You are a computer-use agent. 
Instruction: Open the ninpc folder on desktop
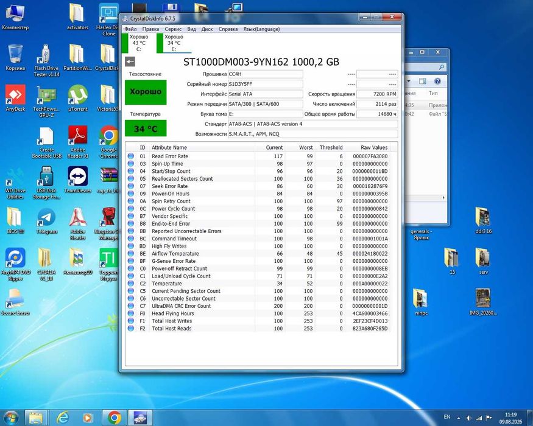(421, 302)
